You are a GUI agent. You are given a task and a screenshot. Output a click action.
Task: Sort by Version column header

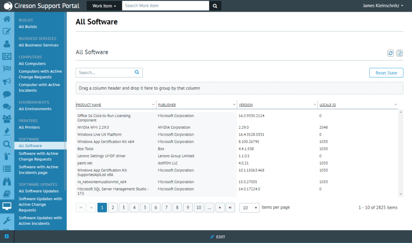tap(246, 105)
